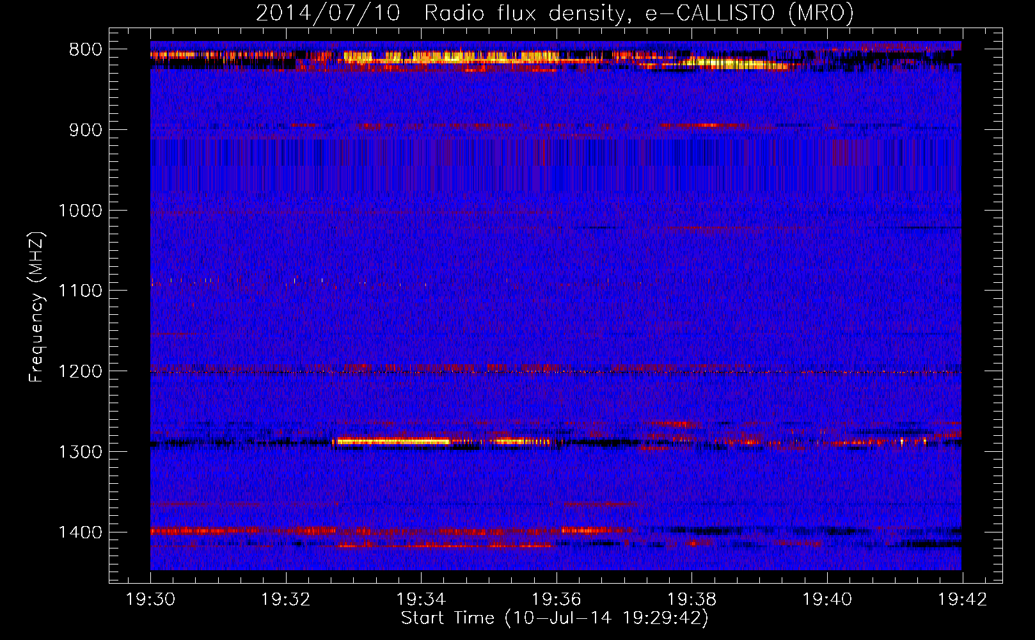1035x640 pixels.
Task: Click the 19:32 time tick label
Action: pyautogui.click(x=286, y=600)
